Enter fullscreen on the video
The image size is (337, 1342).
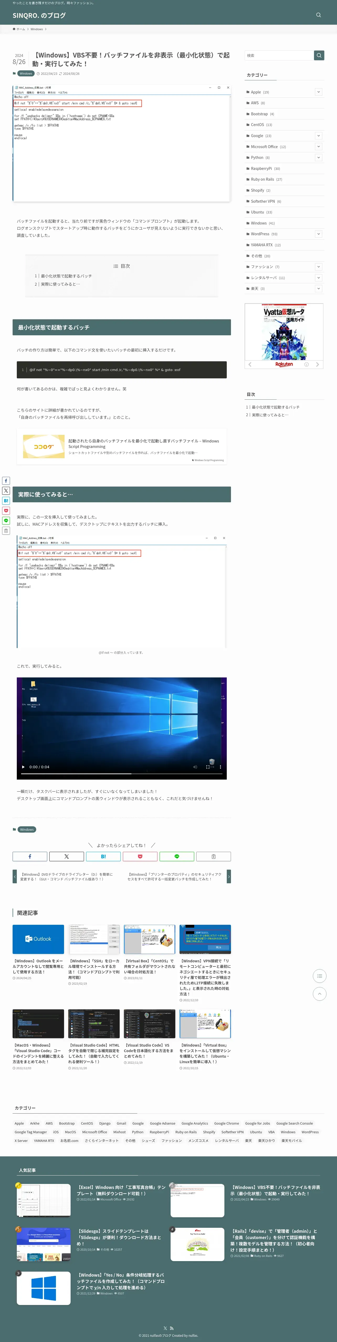point(208,767)
